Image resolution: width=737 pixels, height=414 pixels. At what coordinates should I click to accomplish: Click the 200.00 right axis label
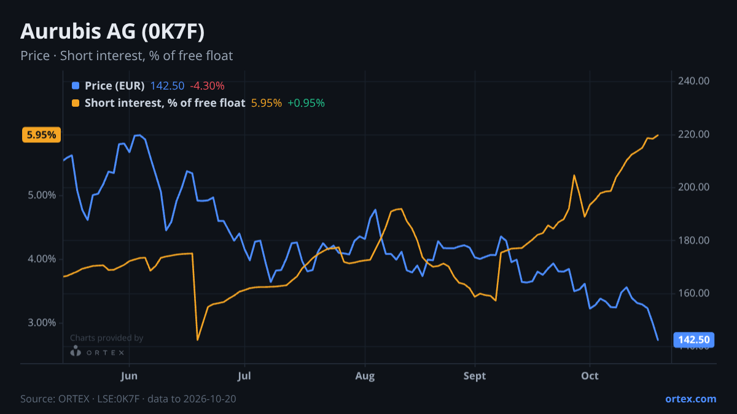pyautogui.click(x=695, y=187)
